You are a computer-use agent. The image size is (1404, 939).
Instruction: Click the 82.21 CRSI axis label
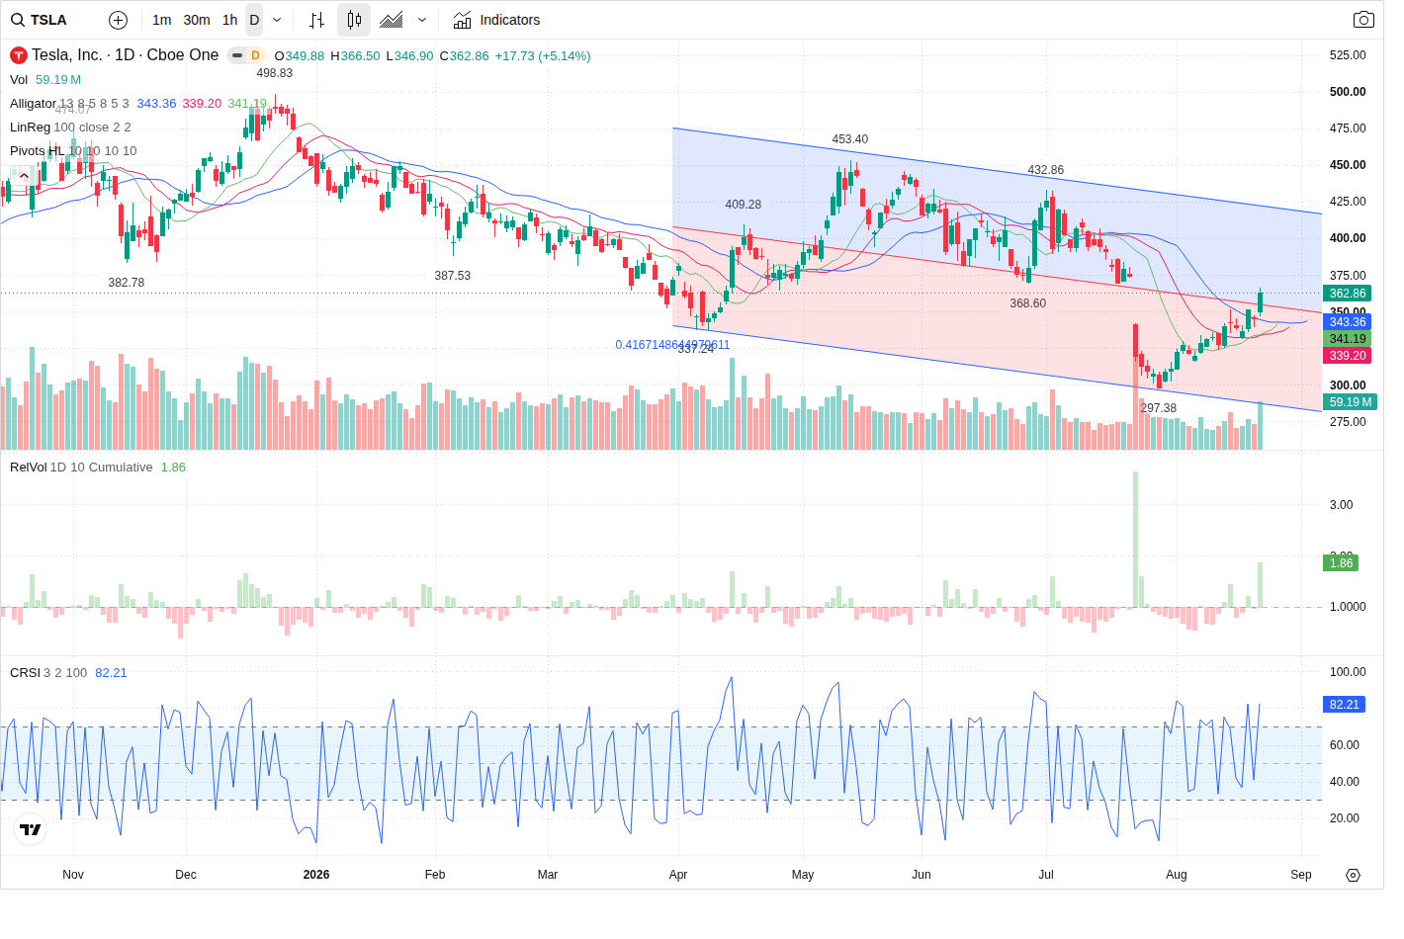pos(1345,705)
